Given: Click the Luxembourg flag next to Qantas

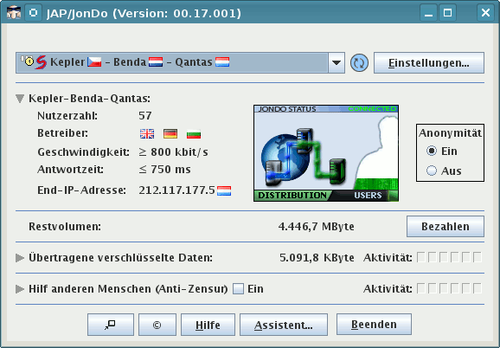Looking at the screenshot, I should (222, 61).
